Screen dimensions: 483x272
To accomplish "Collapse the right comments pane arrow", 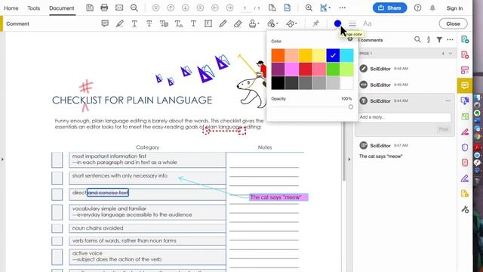I will click(349, 159).
